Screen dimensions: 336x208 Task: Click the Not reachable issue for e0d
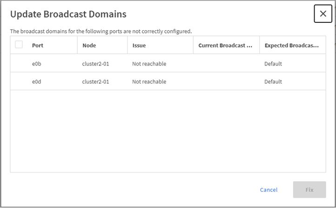click(149, 82)
